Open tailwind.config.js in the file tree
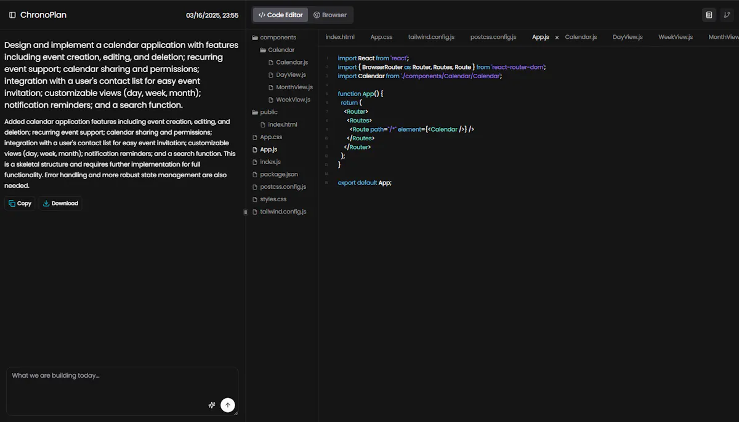This screenshot has width=739, height=422. tap(279, 212)
